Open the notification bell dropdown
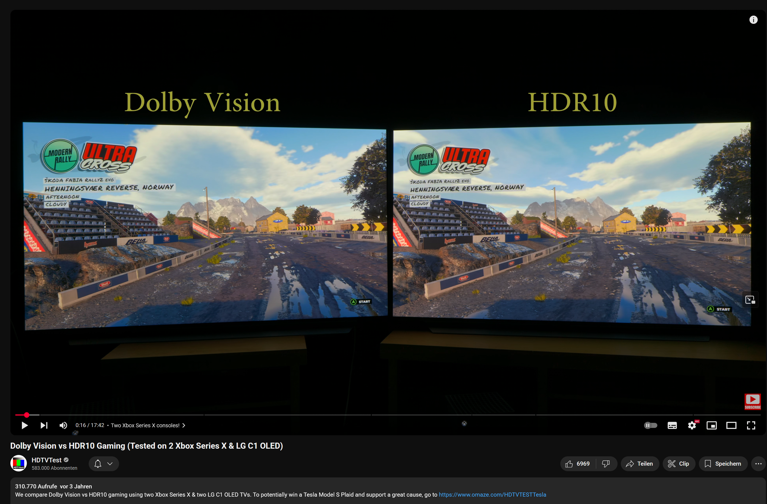767x504 pixels. (103, 463)
